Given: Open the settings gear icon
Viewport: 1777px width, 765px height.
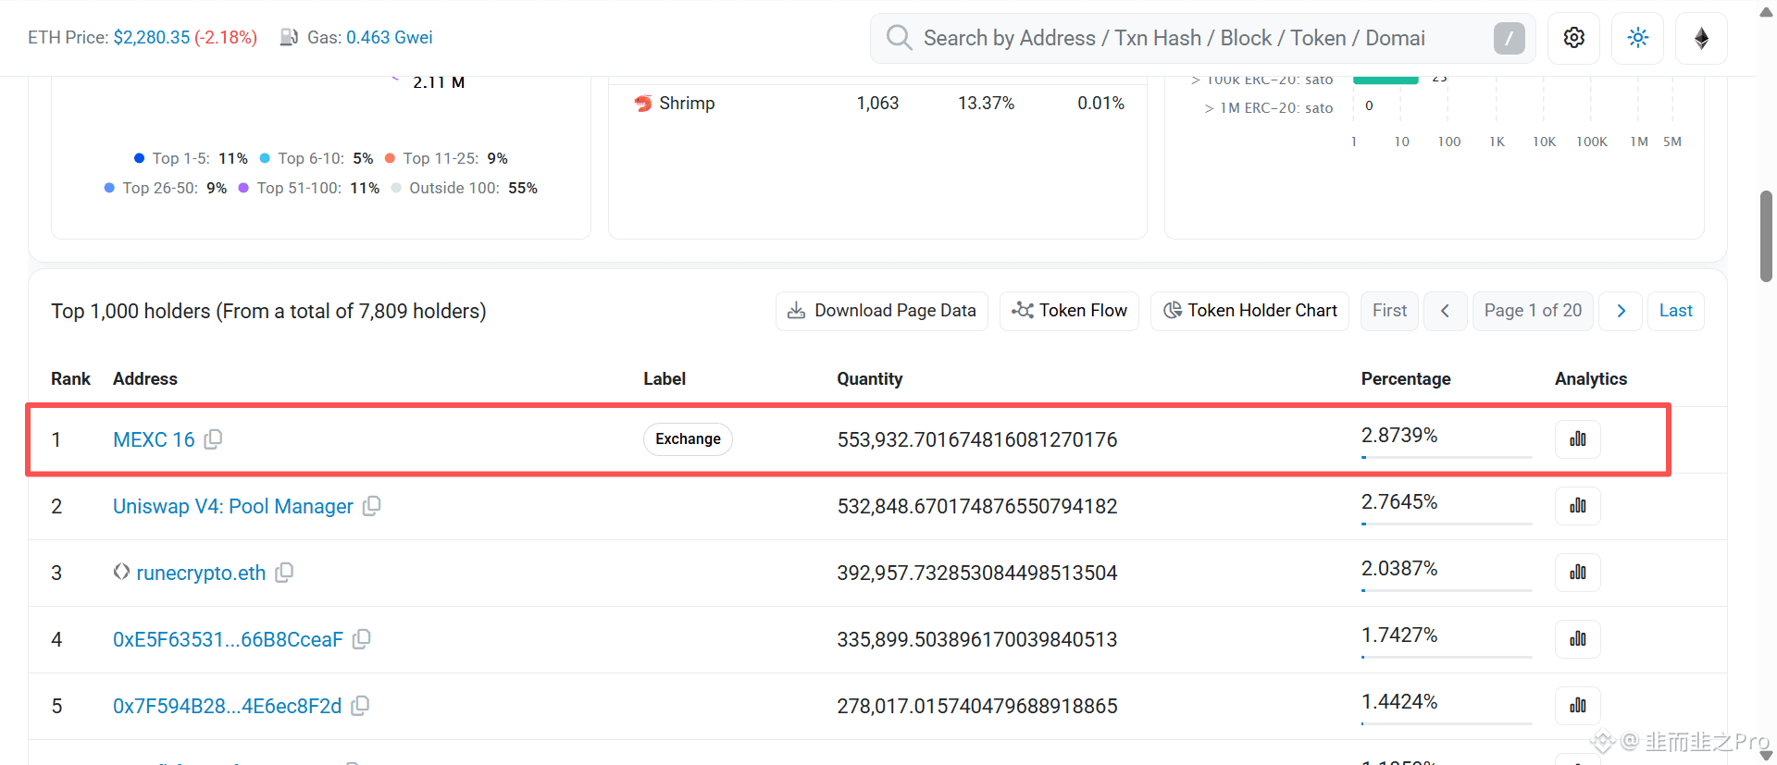Looking at the screenshot, I should coord(1574,38).
